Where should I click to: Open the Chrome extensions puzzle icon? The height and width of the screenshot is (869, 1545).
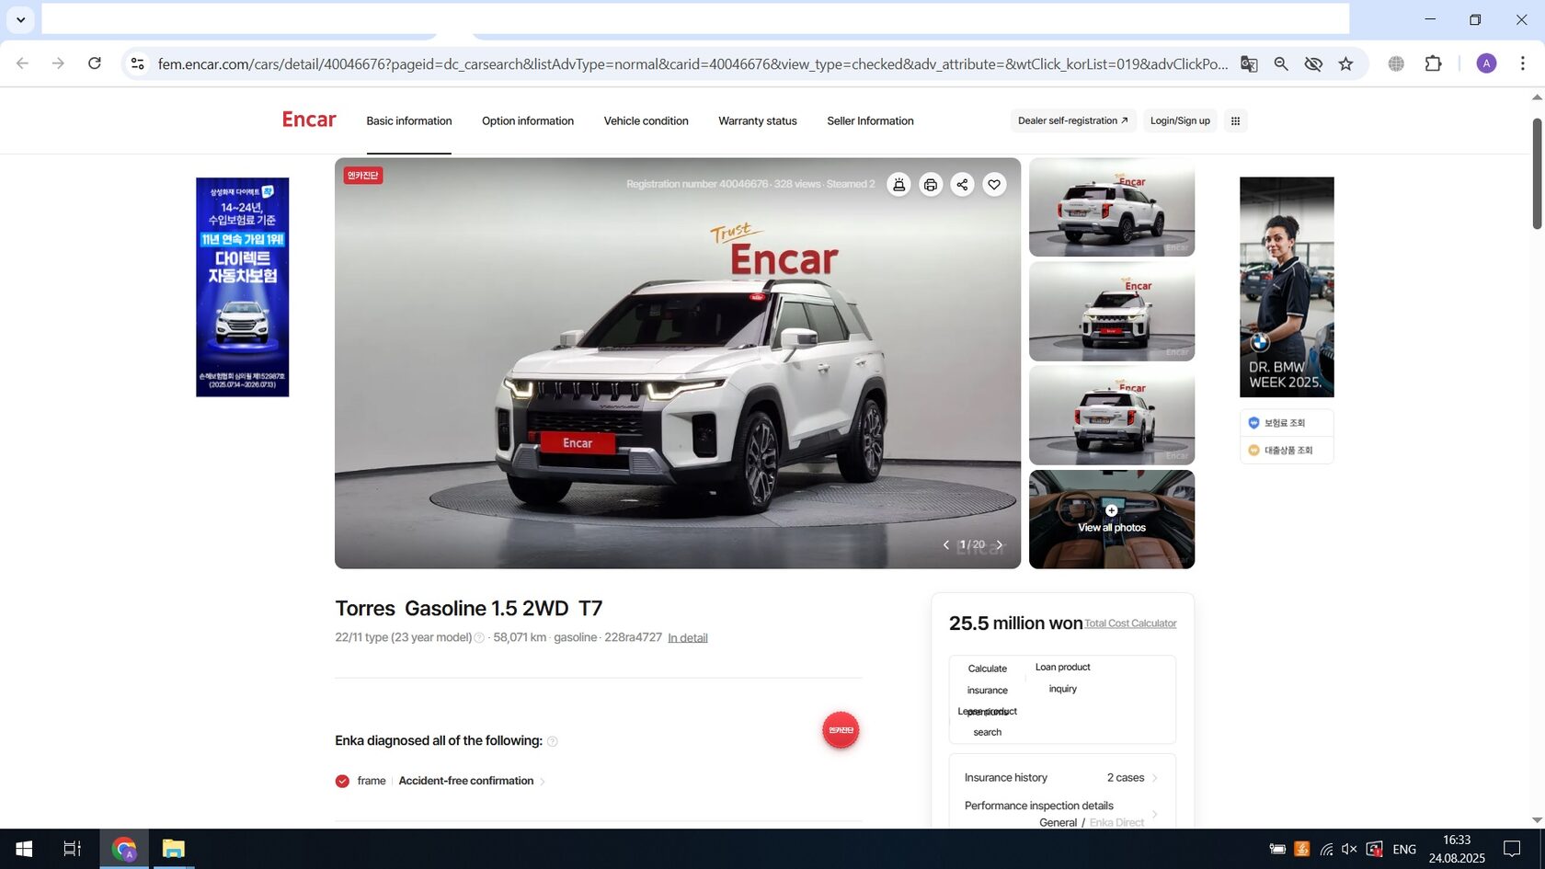tap(1433, 63)
